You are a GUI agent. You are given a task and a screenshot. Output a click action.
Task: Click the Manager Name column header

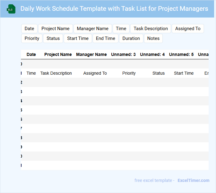click(91, 54)
